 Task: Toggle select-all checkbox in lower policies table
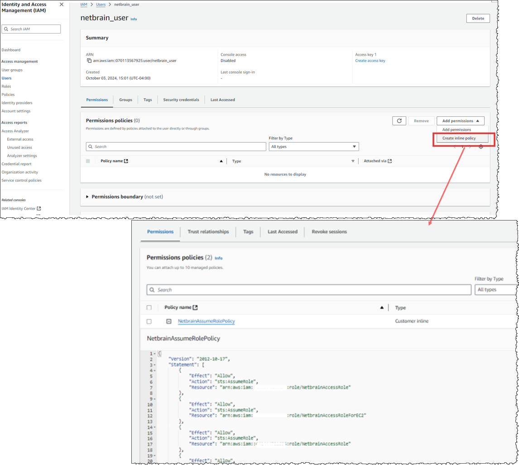[x=149, y=308]
